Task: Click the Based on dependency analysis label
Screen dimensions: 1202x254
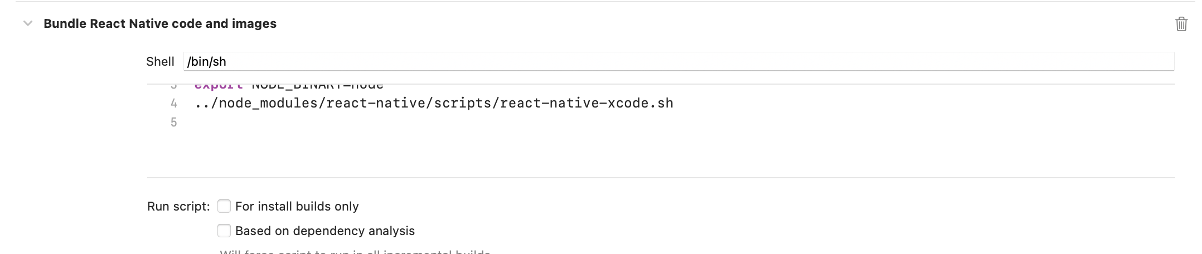Action: click(325, 231)
